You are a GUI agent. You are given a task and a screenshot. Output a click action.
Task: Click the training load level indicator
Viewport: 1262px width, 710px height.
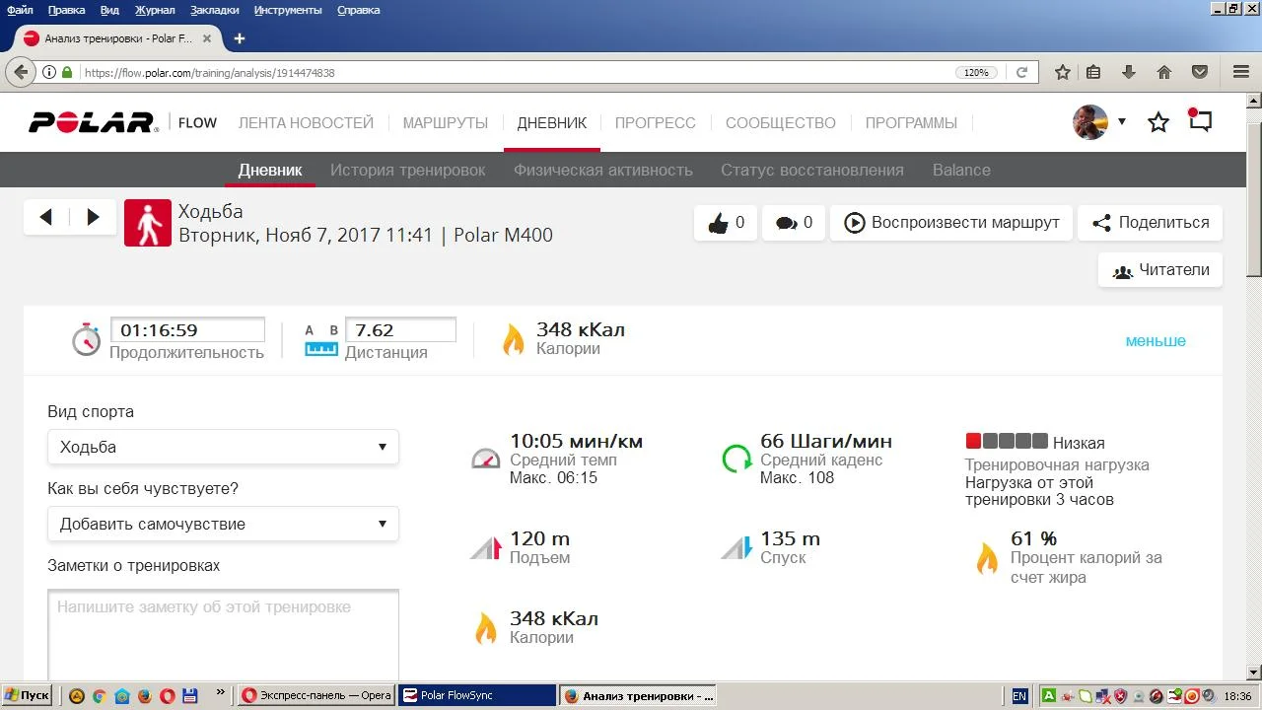1006,442
